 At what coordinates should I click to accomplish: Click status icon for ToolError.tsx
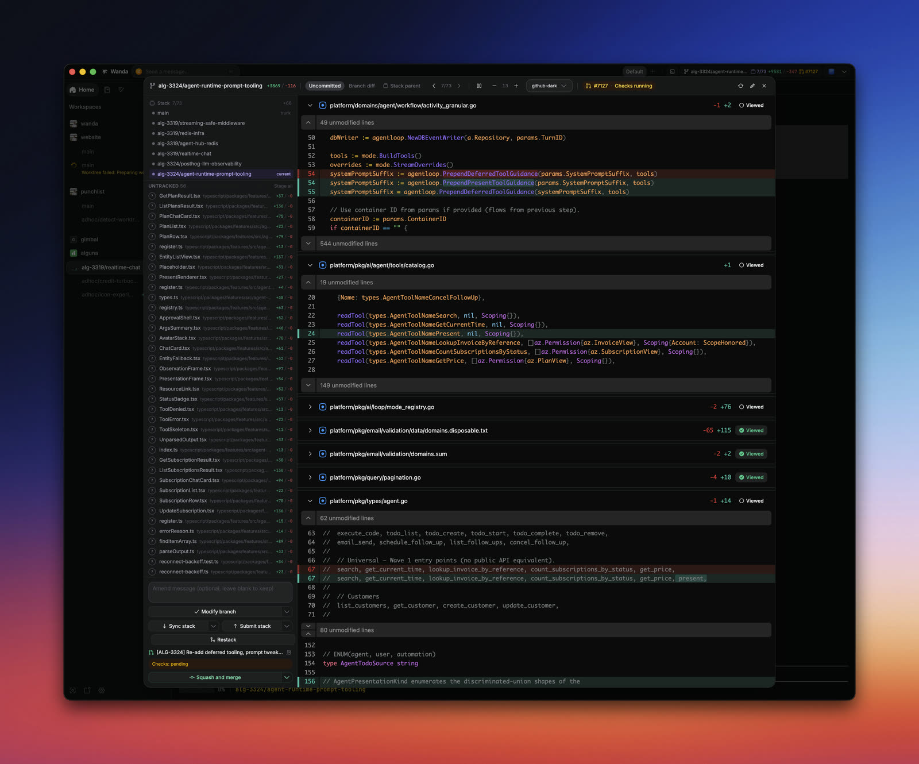pyautogui.click(x=152, y=419)
